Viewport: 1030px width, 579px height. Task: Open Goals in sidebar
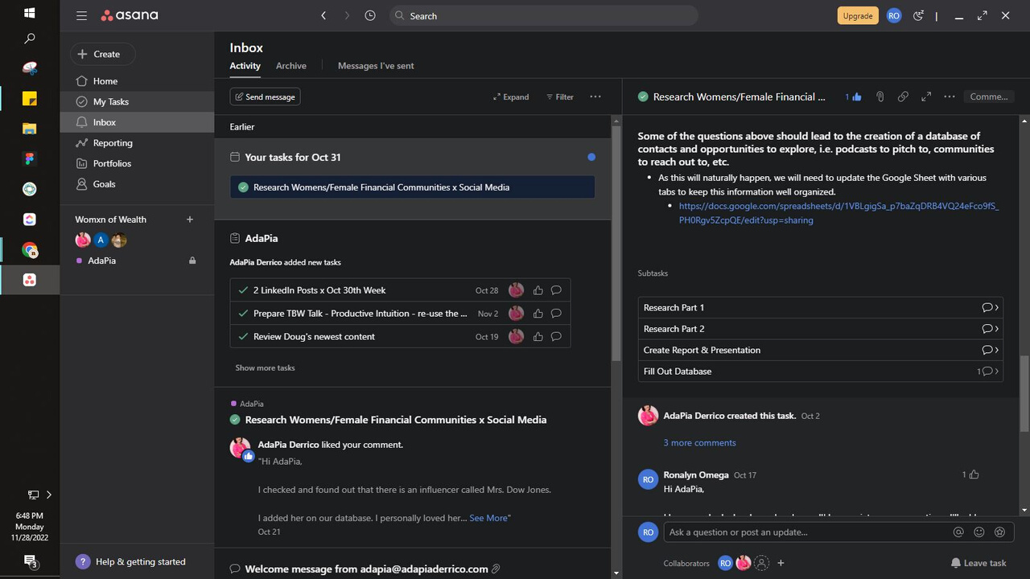pos(104,184)
